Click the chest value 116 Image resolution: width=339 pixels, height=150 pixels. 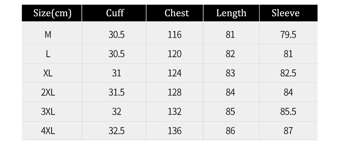(x=175, y=34)
